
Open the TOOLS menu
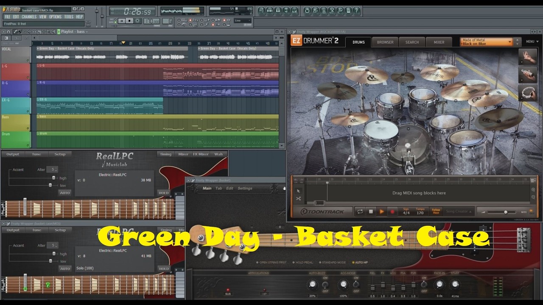[x=69, y=17]
